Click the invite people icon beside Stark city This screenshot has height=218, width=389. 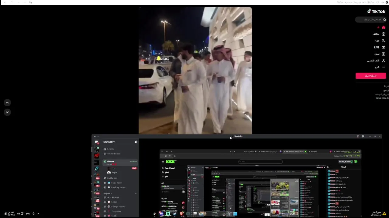(136, 142)
